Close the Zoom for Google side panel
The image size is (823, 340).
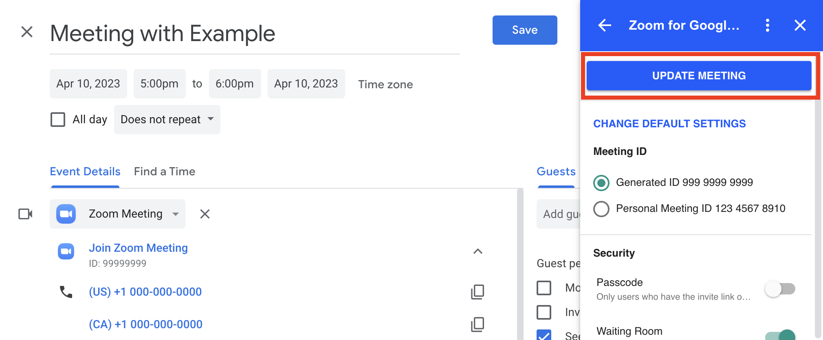[800, 26]
